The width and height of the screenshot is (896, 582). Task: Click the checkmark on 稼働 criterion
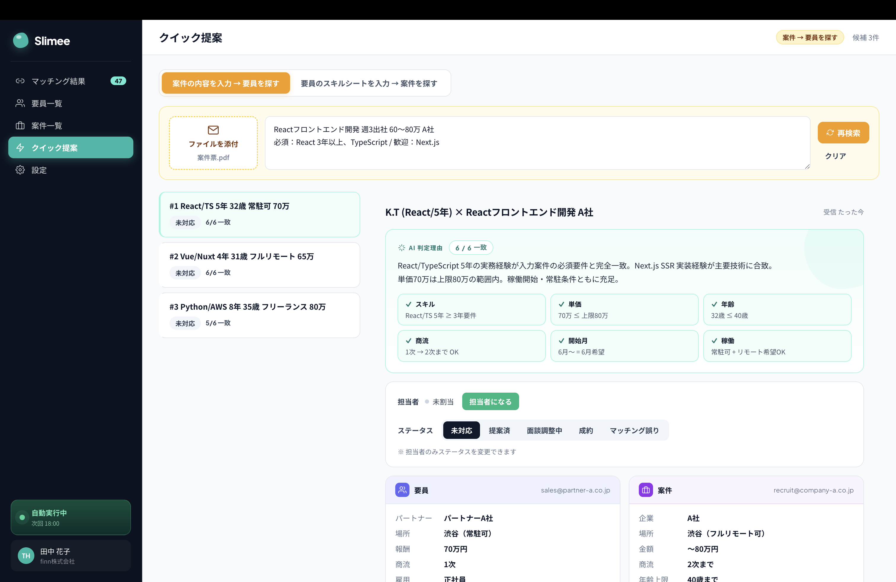(x=714, y=341)
